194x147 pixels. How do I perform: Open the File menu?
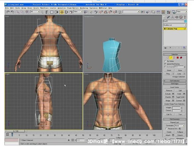point(7,8)
